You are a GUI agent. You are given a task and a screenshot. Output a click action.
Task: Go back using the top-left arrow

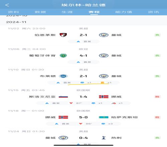click(7, 5)
